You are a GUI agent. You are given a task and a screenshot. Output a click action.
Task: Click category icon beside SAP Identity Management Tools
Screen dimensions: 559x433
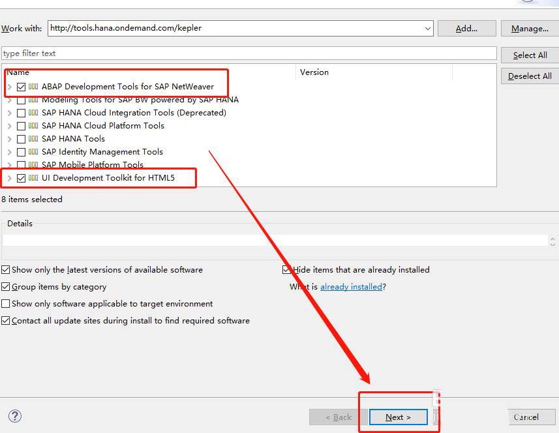(x=33, y=152)
